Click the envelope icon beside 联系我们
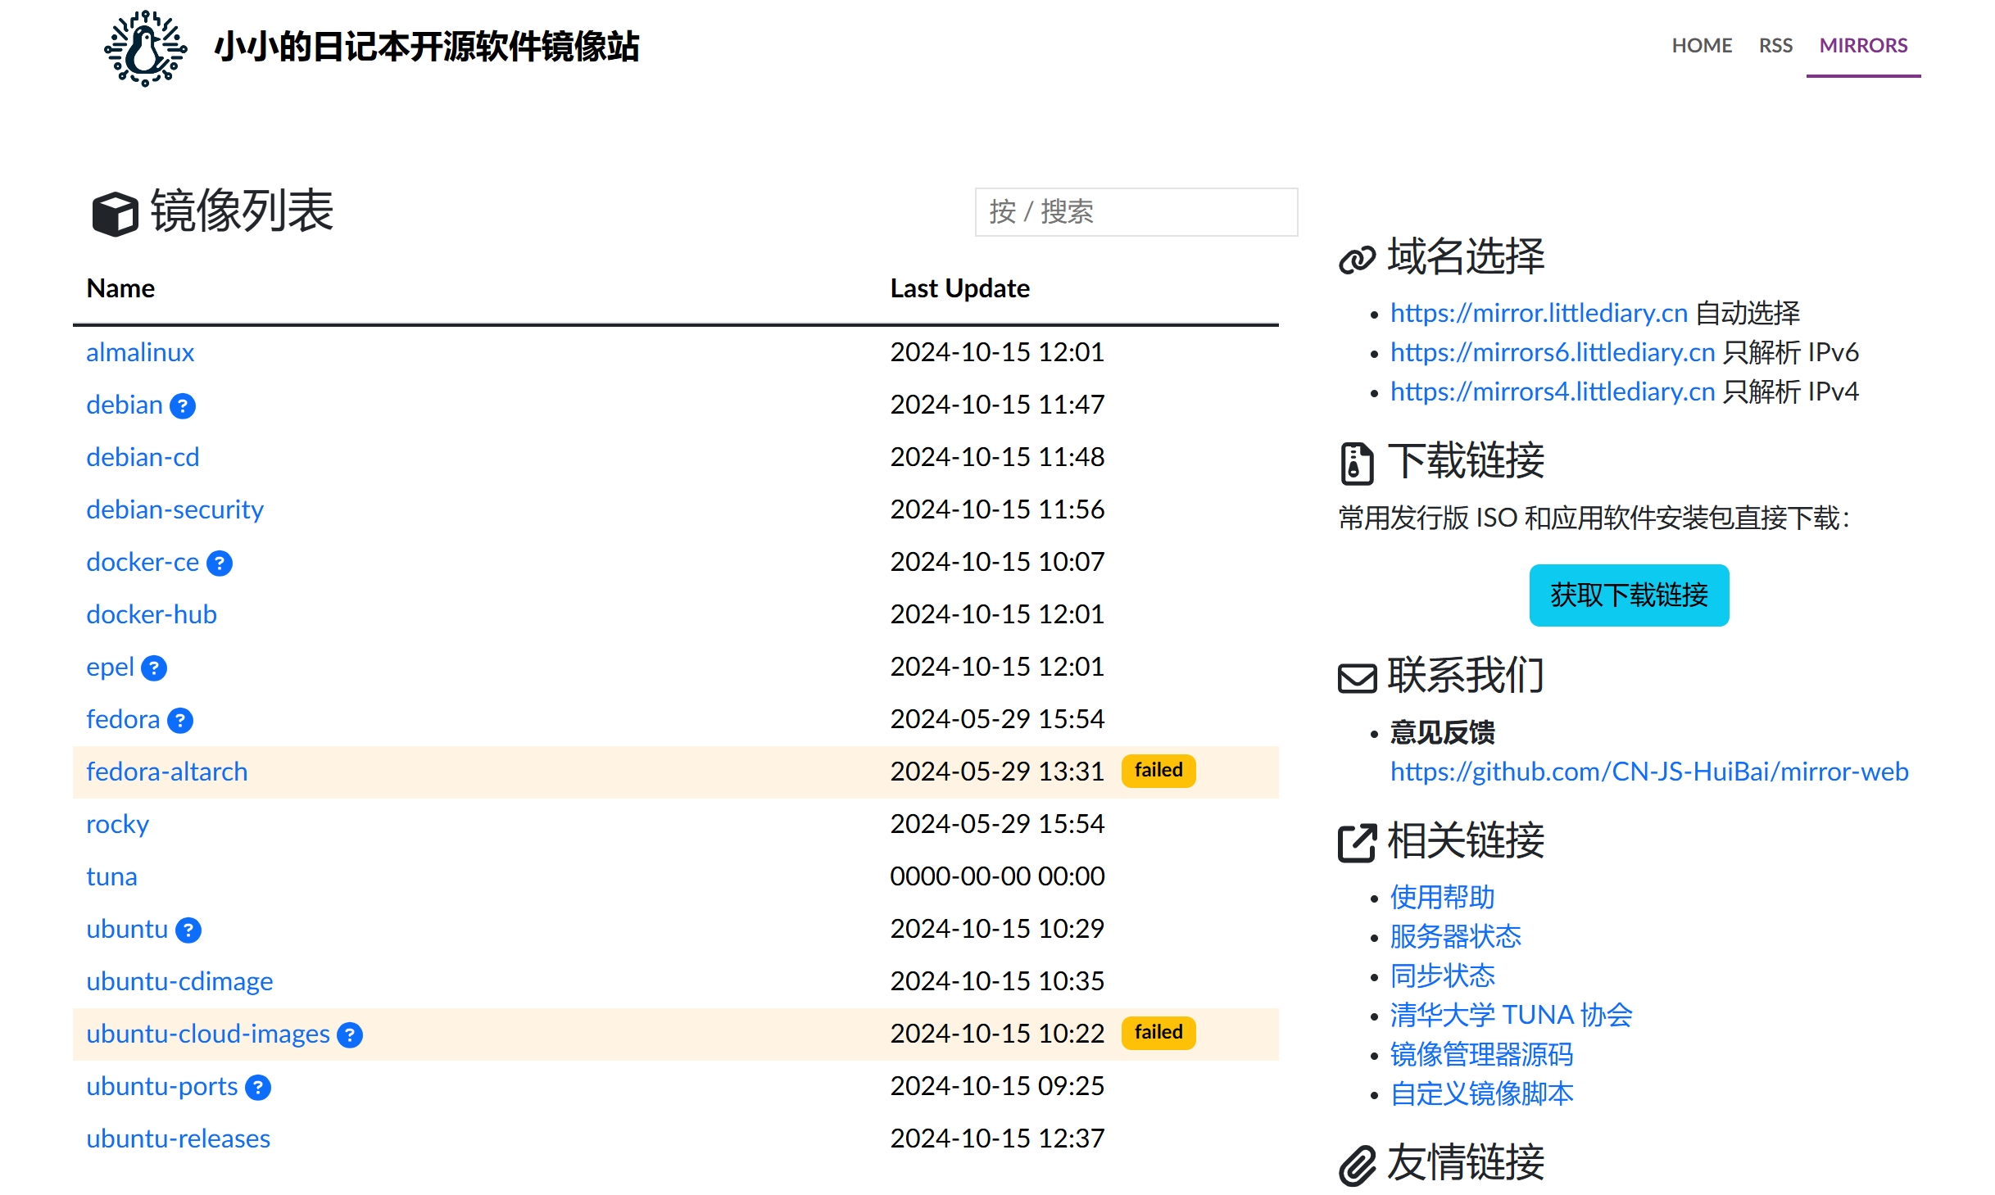Viewport: 1995px width, 1195px height. click(1357, 678)
